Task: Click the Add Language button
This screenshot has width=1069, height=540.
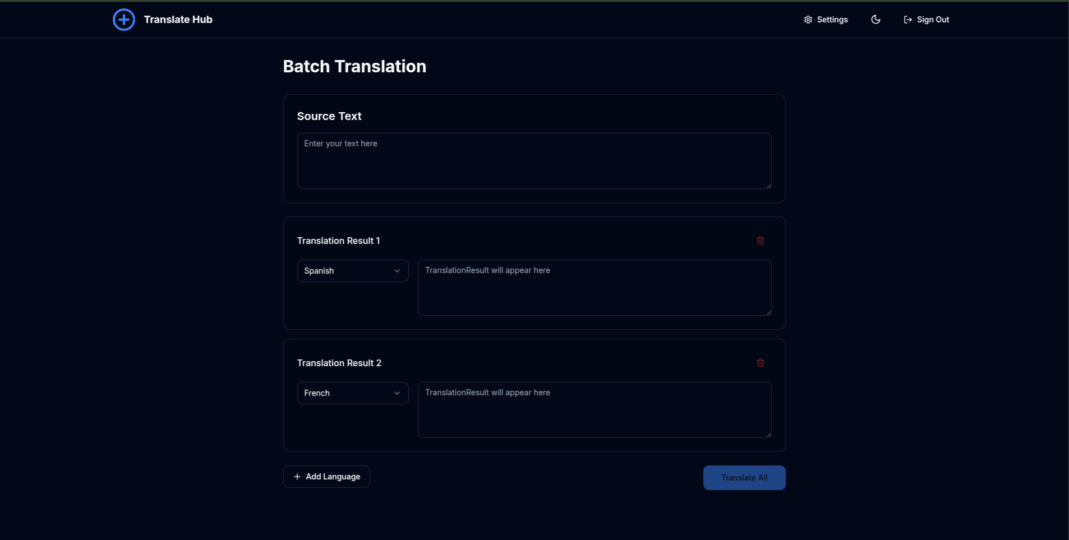Action: pos(326,477)
